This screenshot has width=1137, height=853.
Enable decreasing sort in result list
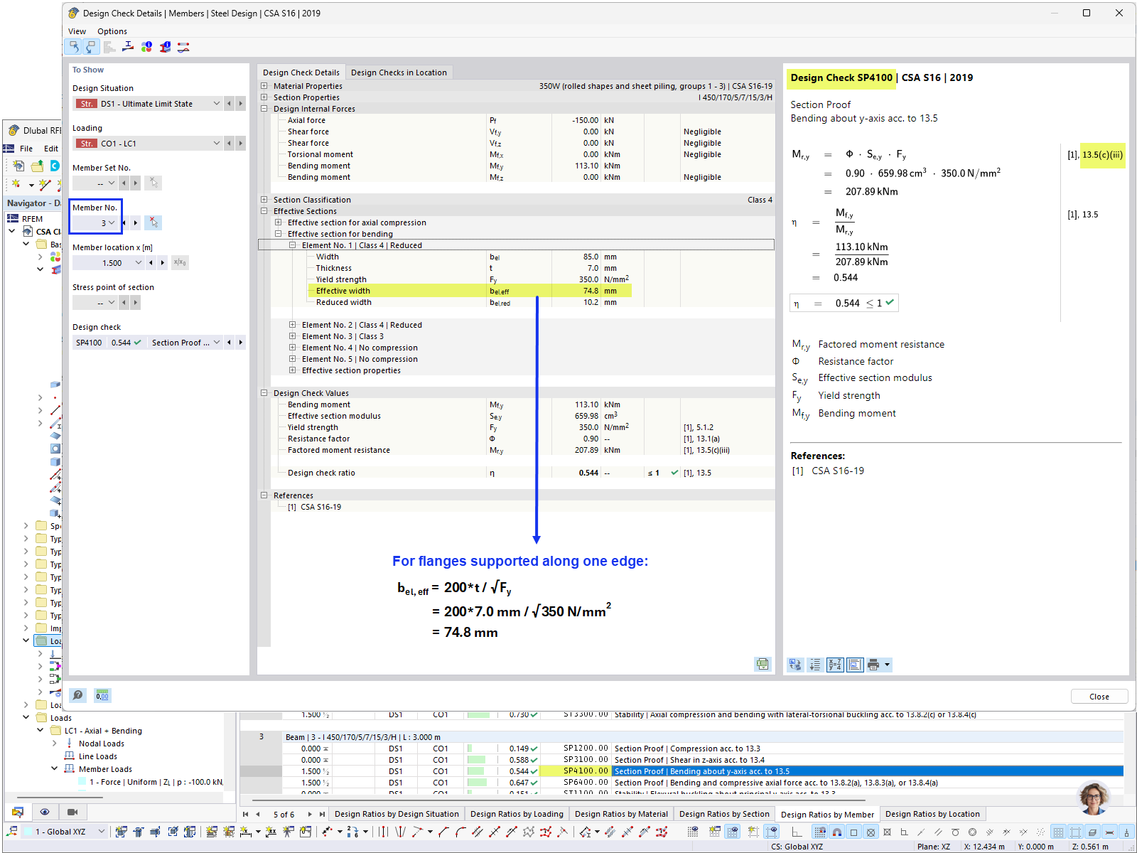click(x=815, y=665)
